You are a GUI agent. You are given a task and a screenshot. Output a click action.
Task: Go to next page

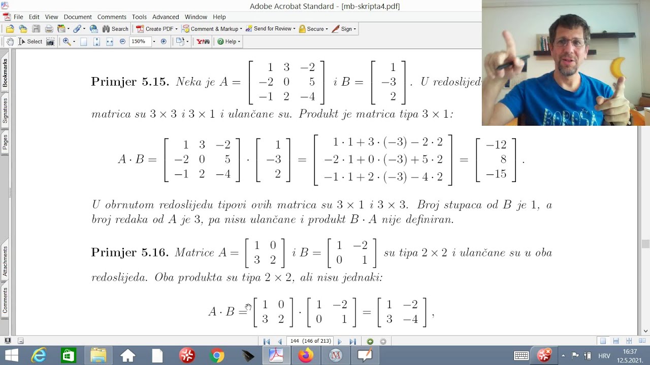(340, 342)
